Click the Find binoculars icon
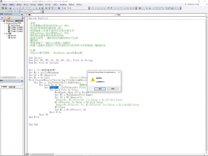The height and width of the screenshot is (156, 208). [x=23, y=8]
